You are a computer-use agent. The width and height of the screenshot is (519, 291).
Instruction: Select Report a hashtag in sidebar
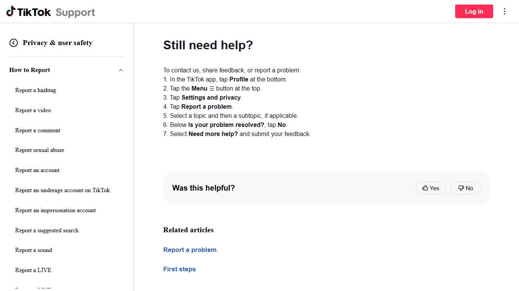[x=35, y=90]
